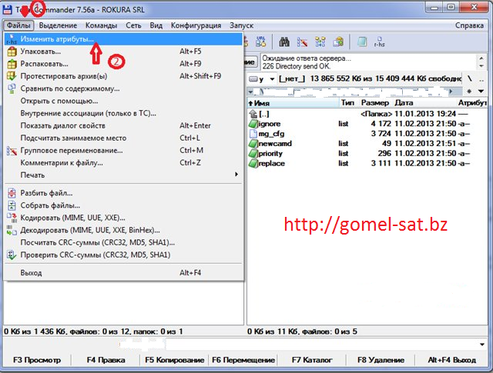
Task: Select Изменить атрибуты menu entry
Action: pyautogui.click(x=123, y=39)
